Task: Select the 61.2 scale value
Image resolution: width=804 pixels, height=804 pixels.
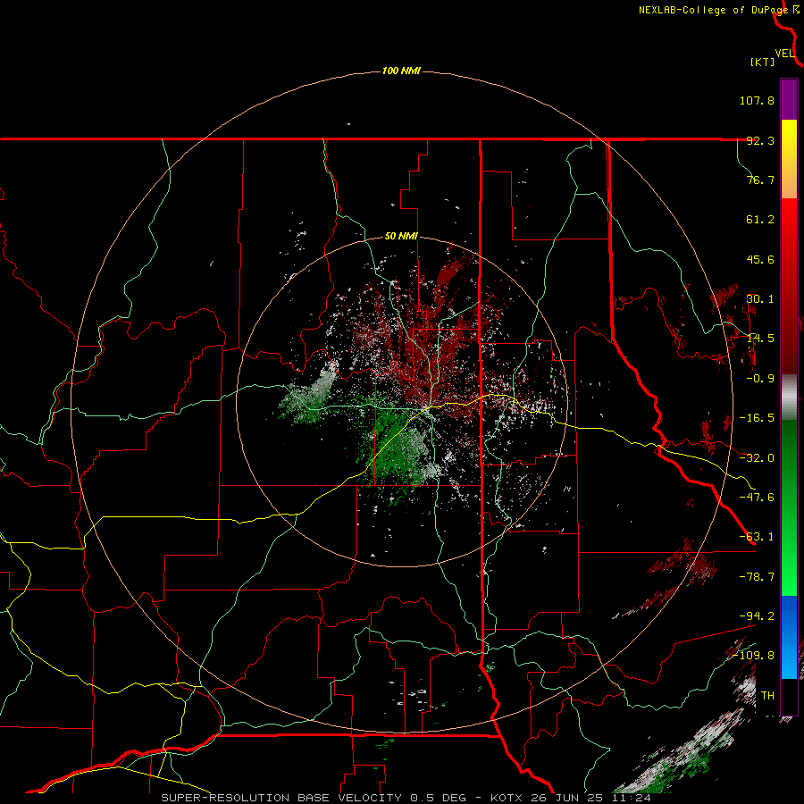Action: (760, 220)
